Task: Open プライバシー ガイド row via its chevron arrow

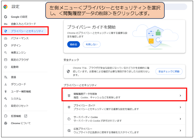Action: tap(180, 107)
